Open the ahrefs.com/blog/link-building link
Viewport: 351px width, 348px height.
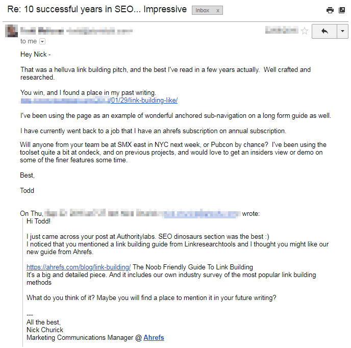point(79,267)
